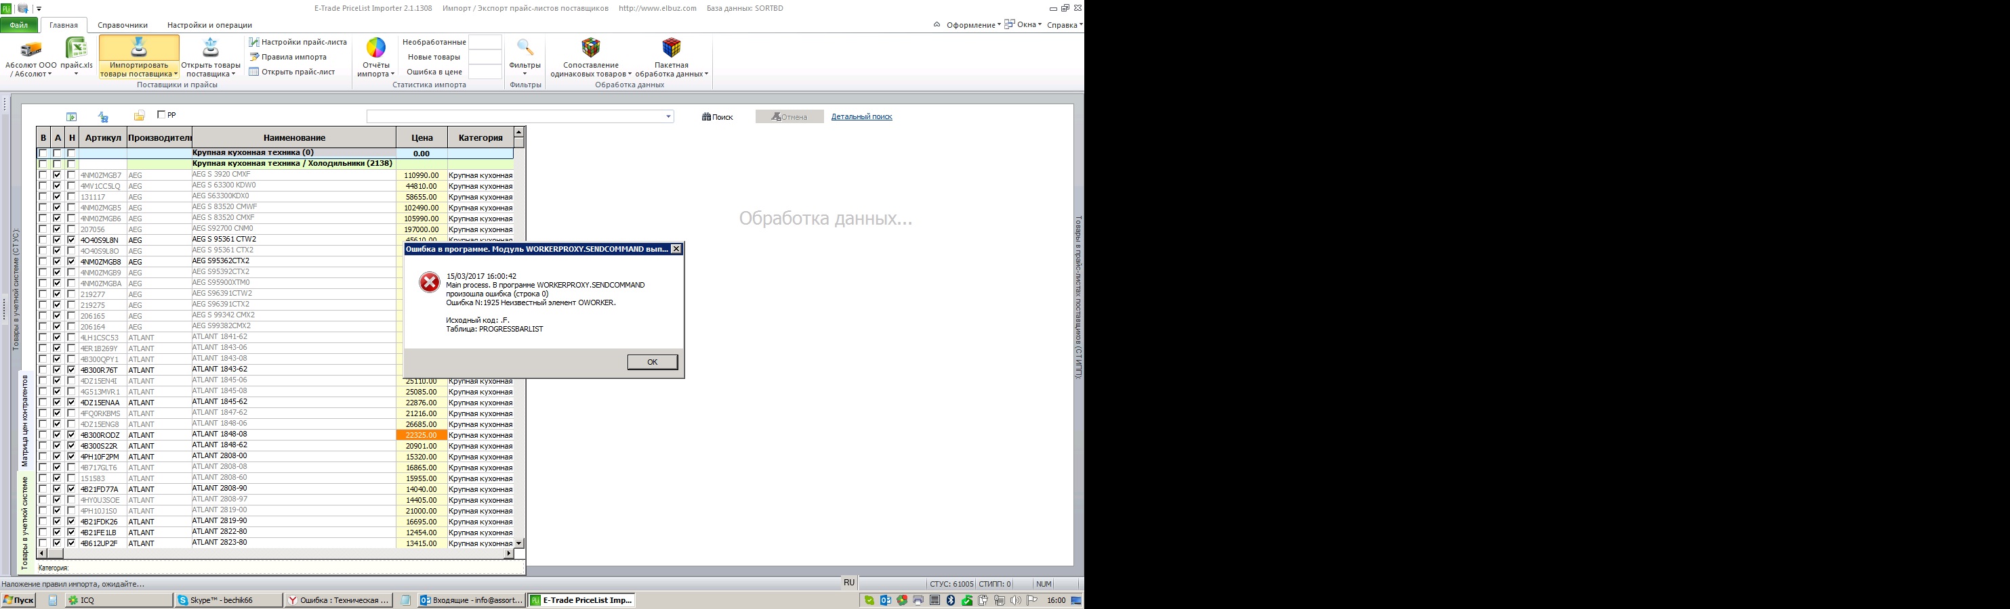Toggle В checkbox for ATLANT 1845-62 row
Screen dimensions: 2010x609
point(43,403)
